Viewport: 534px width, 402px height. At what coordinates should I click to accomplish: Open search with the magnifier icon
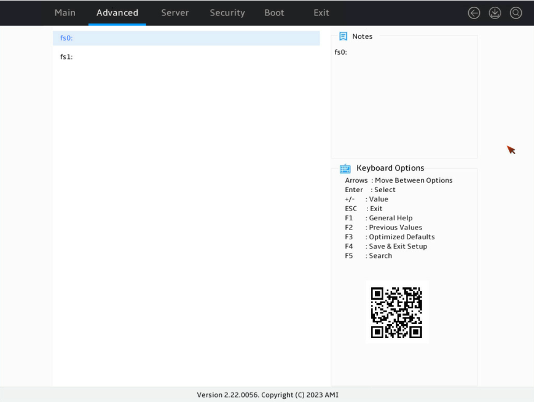(516, 13)
